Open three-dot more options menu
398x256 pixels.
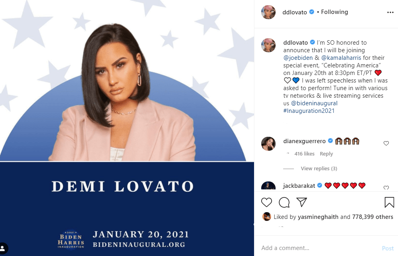click(x=390, y=12)
